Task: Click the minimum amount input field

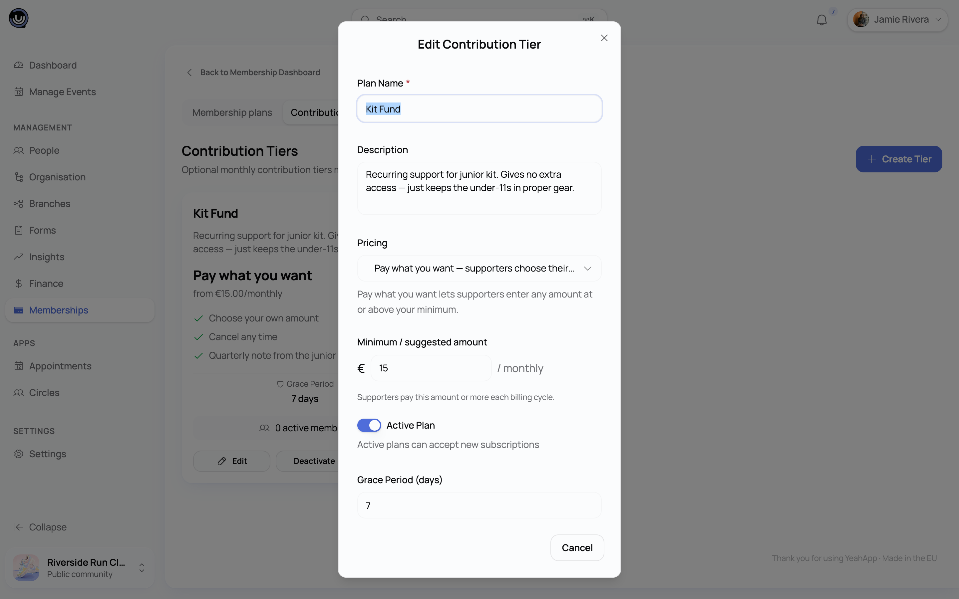Action: tap(431, 368)
